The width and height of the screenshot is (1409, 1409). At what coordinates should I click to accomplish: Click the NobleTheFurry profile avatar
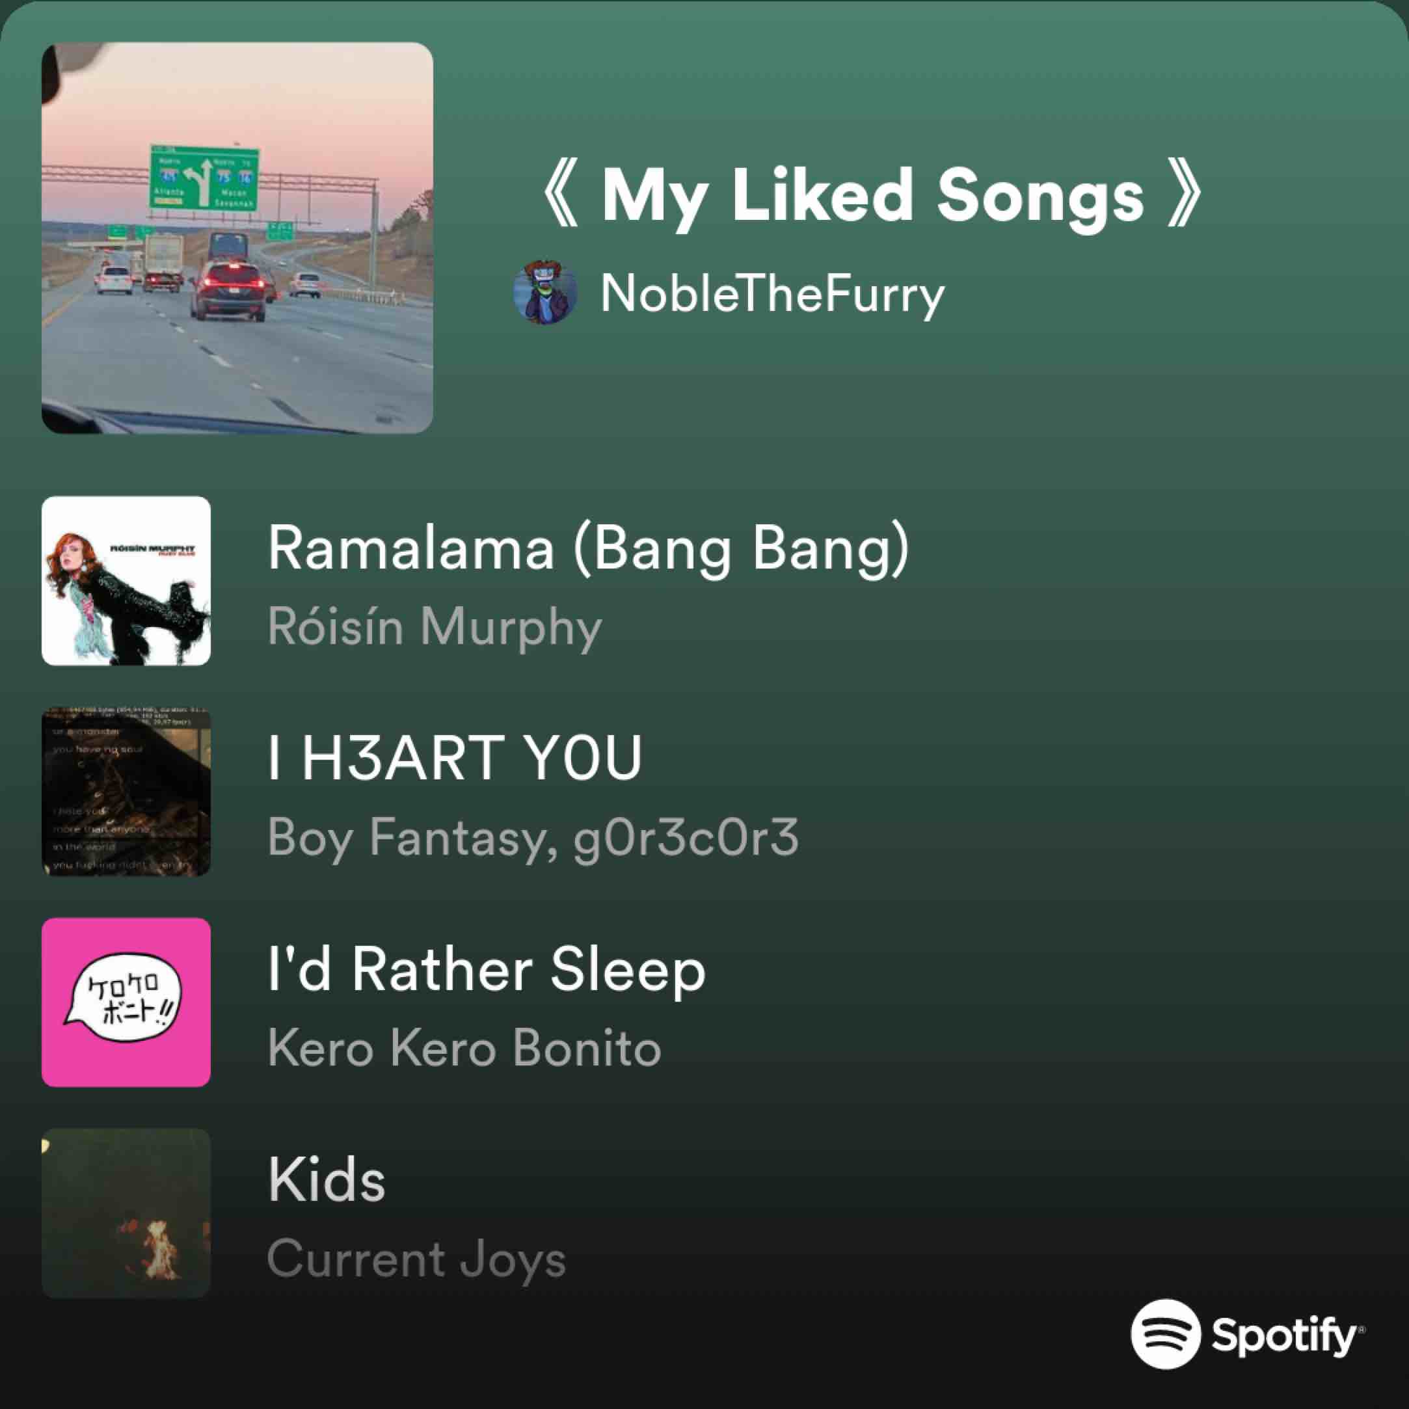point(546,293)
